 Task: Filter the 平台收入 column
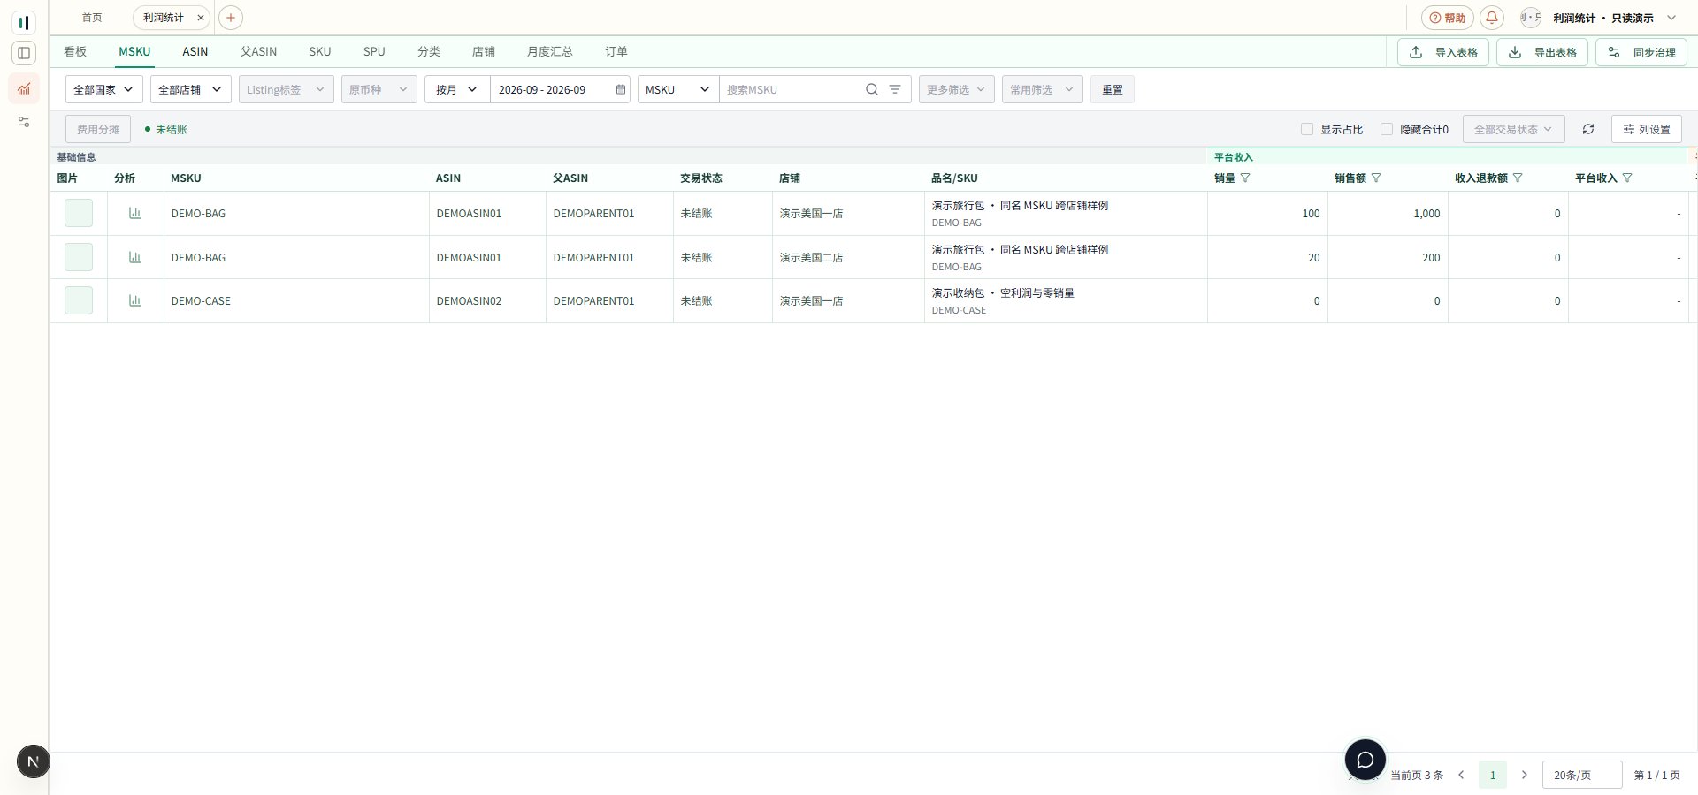[1627, 178]
